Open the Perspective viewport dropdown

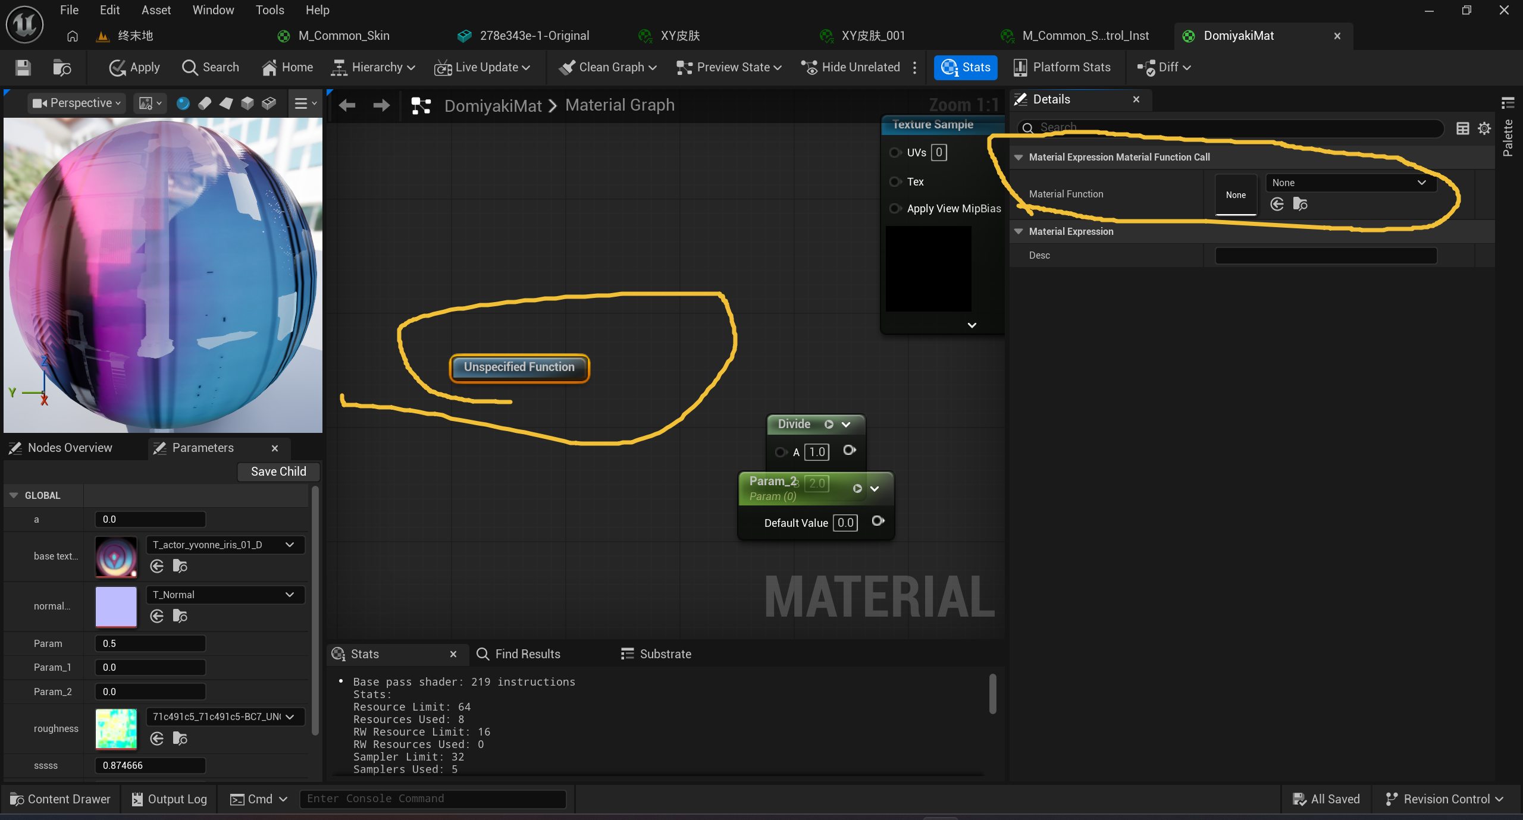(77, 103)
